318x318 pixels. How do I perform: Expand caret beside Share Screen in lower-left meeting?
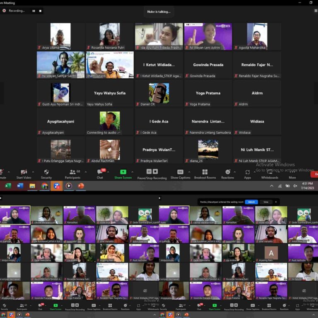click(62, 305)
